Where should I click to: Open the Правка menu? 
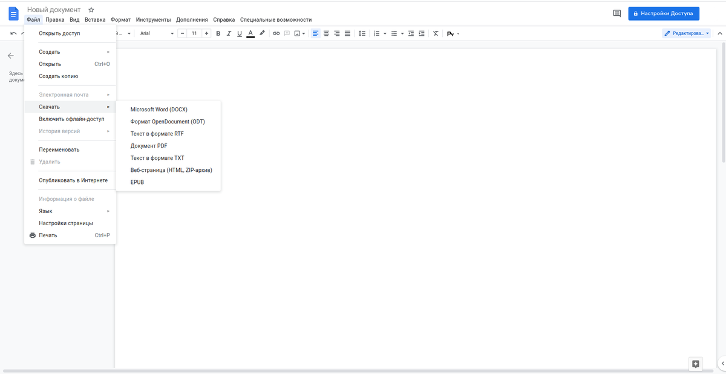tap(55, 20)
